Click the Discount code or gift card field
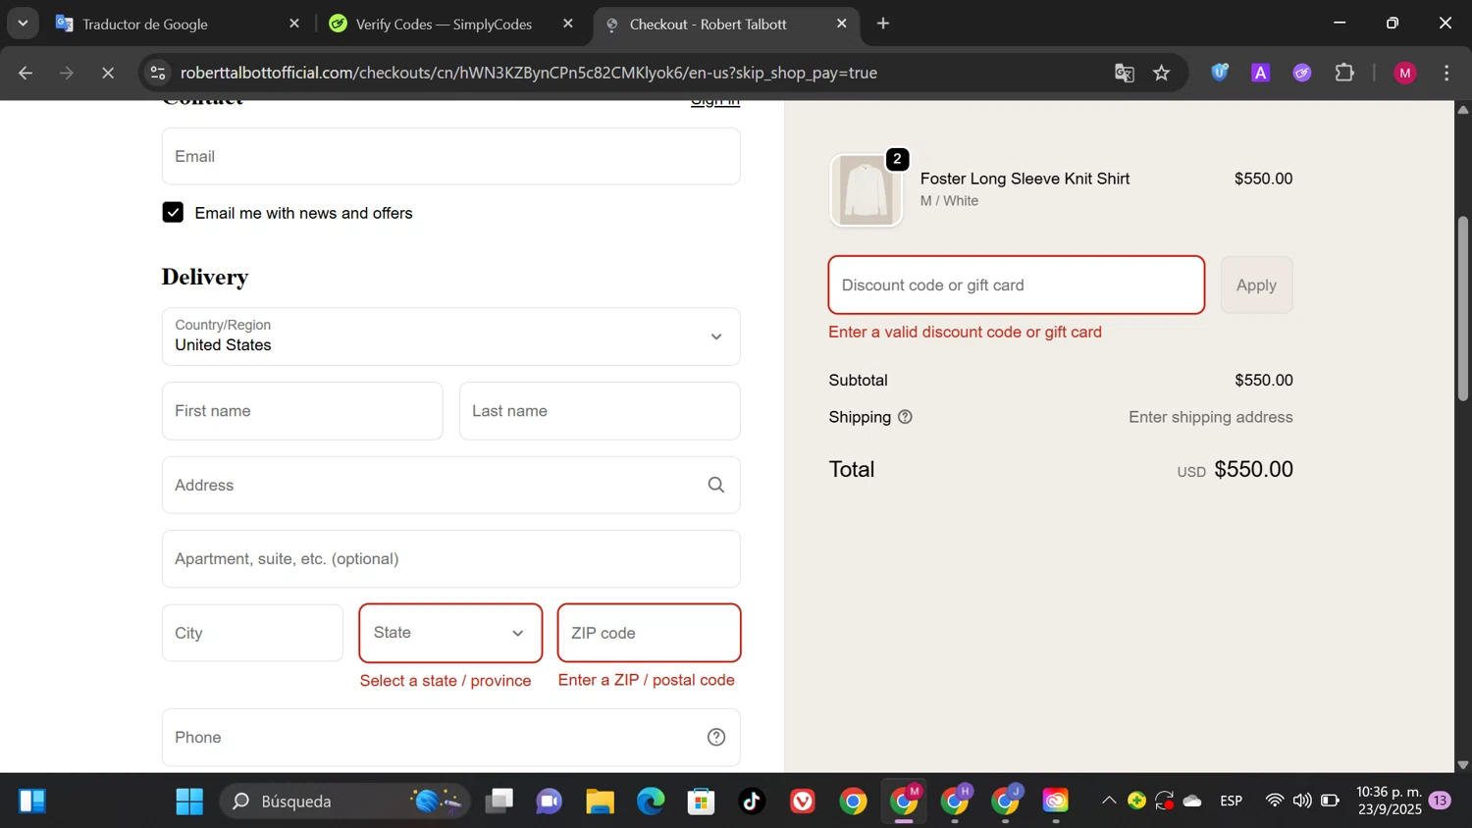The width and height of the screenshot is (1472, 828). coord(1017,285)
